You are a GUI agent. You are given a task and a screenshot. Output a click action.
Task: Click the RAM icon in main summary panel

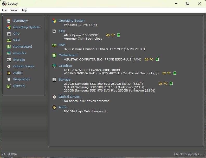54,45
